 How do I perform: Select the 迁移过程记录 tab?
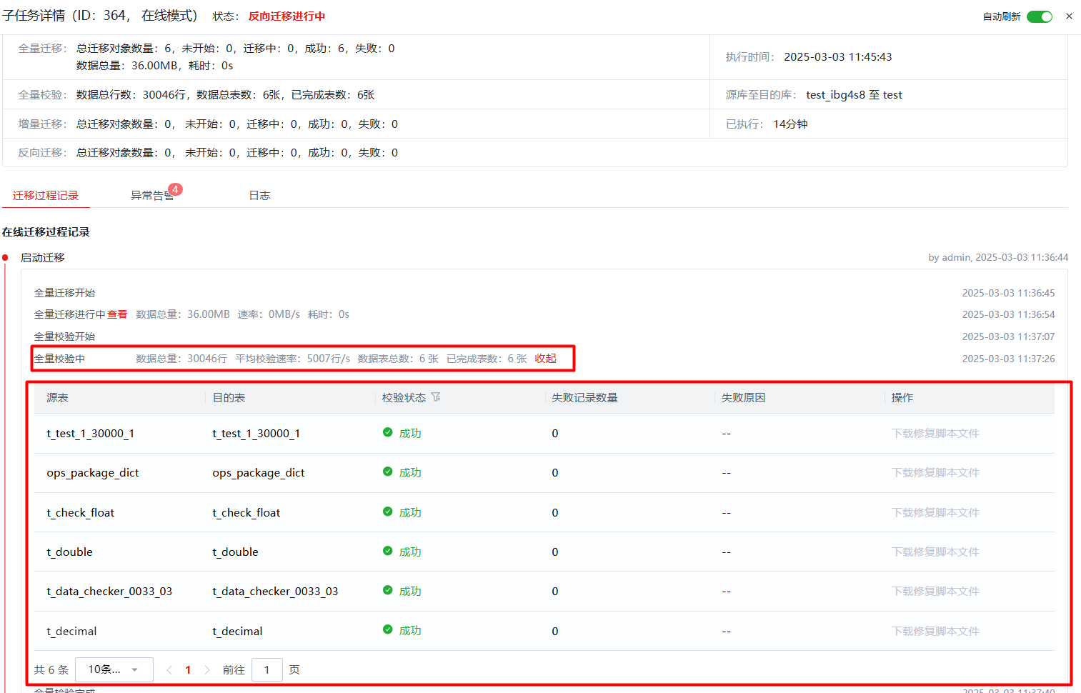click(x=46, y=196)
